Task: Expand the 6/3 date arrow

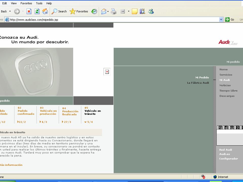Action: pos(40,122)
